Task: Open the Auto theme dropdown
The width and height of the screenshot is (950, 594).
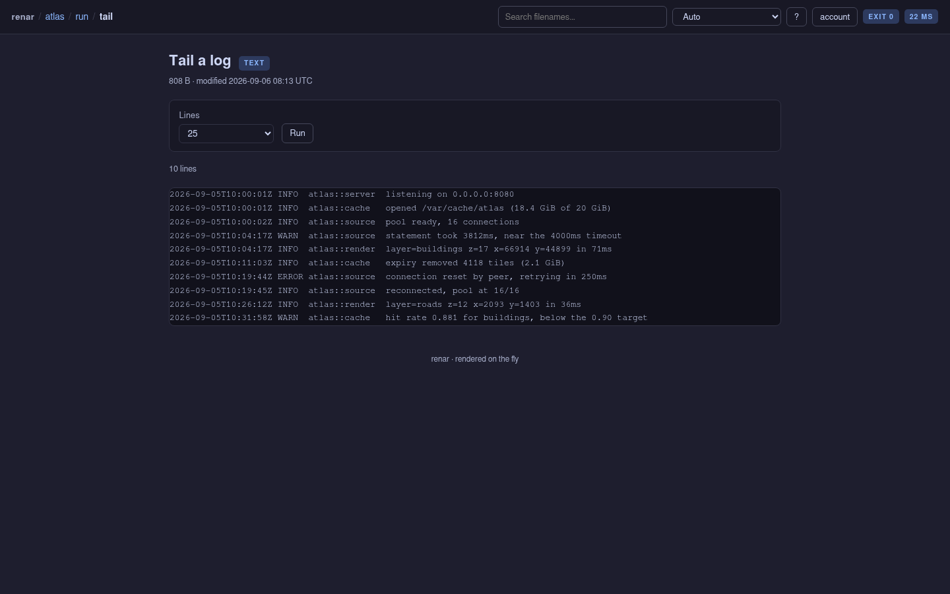Action: 726,16
